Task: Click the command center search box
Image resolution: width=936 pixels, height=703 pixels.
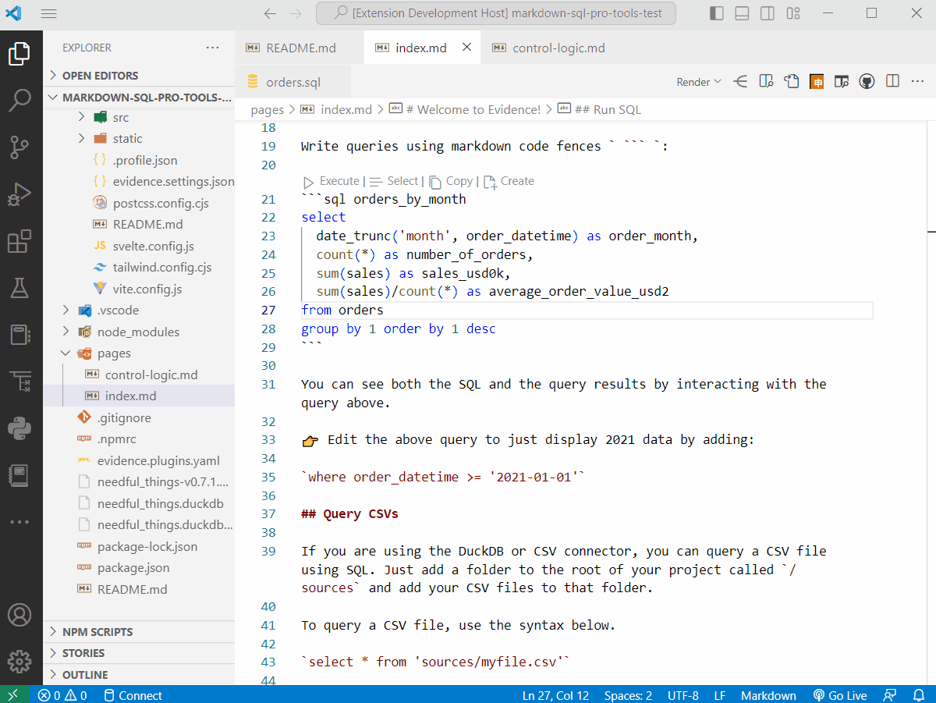Action: pyautogui.click(x=496, y=13)
